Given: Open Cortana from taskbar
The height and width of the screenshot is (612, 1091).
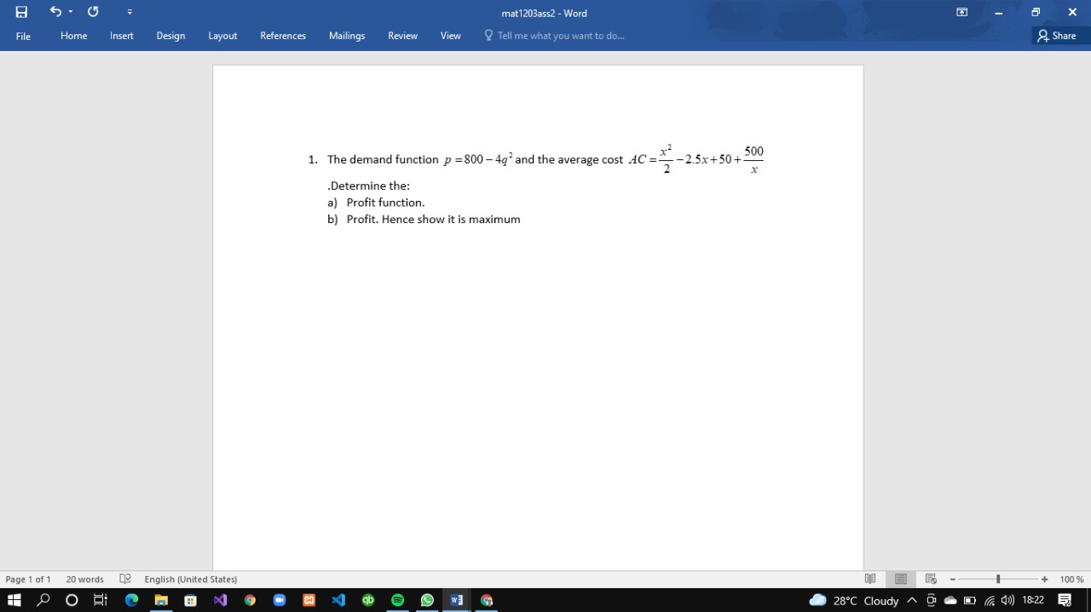Looking at the screenshot, I should click(72, 600).
